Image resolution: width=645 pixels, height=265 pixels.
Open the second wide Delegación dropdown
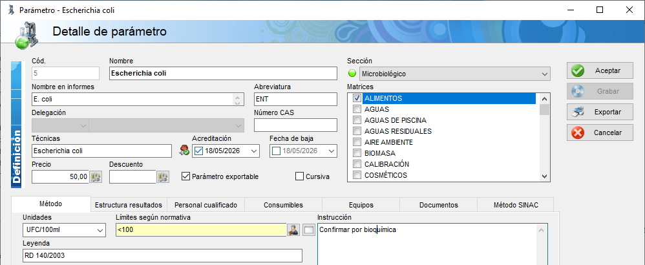(x=167, y=125)
